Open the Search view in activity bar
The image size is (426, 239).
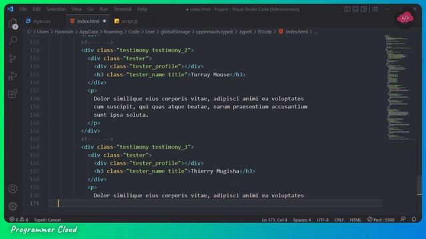point(13,40)
